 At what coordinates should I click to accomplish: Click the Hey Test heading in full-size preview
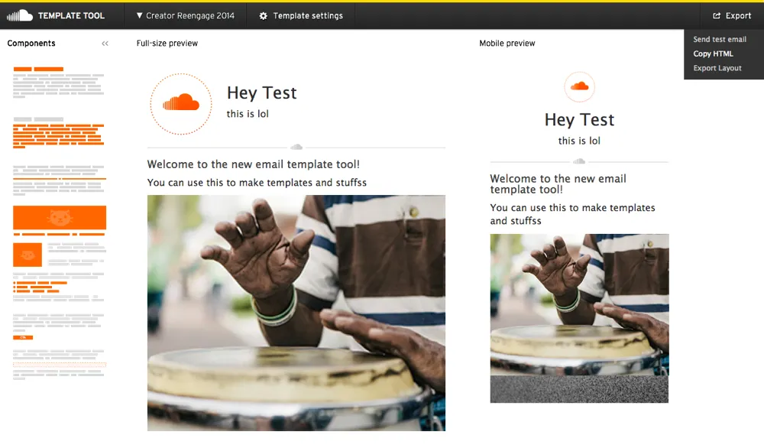pos(261,93)
